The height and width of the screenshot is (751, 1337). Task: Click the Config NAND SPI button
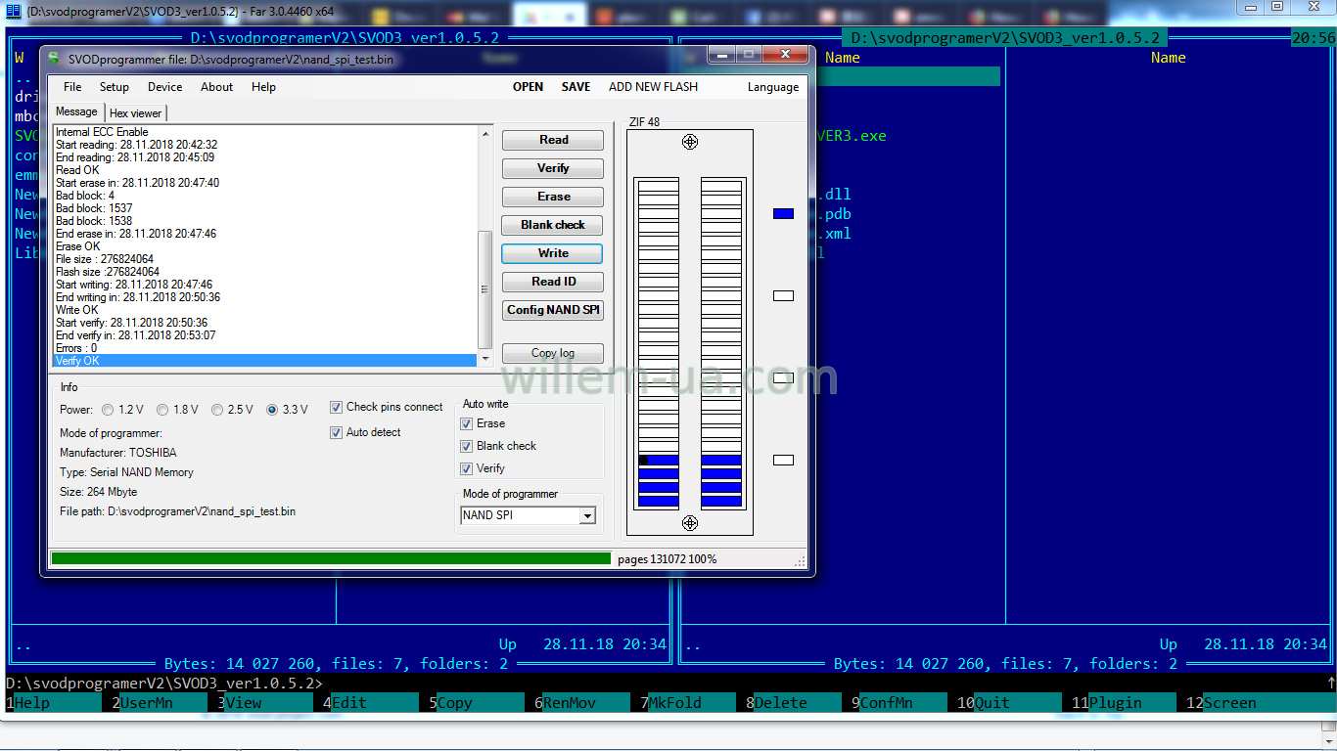[x=553, y=310]
